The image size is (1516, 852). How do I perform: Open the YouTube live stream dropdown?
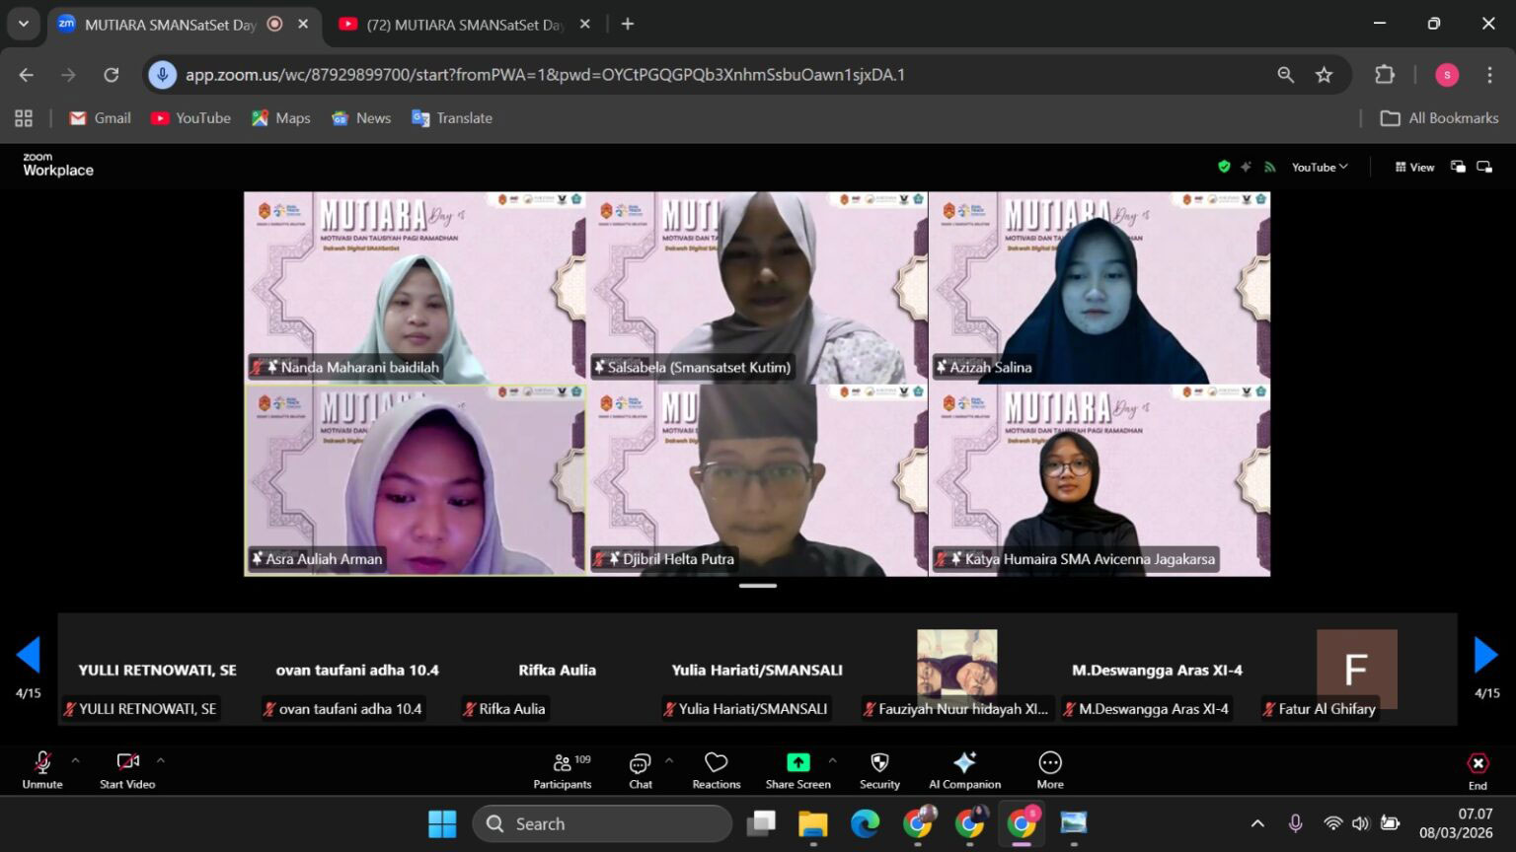[1318, 167]
